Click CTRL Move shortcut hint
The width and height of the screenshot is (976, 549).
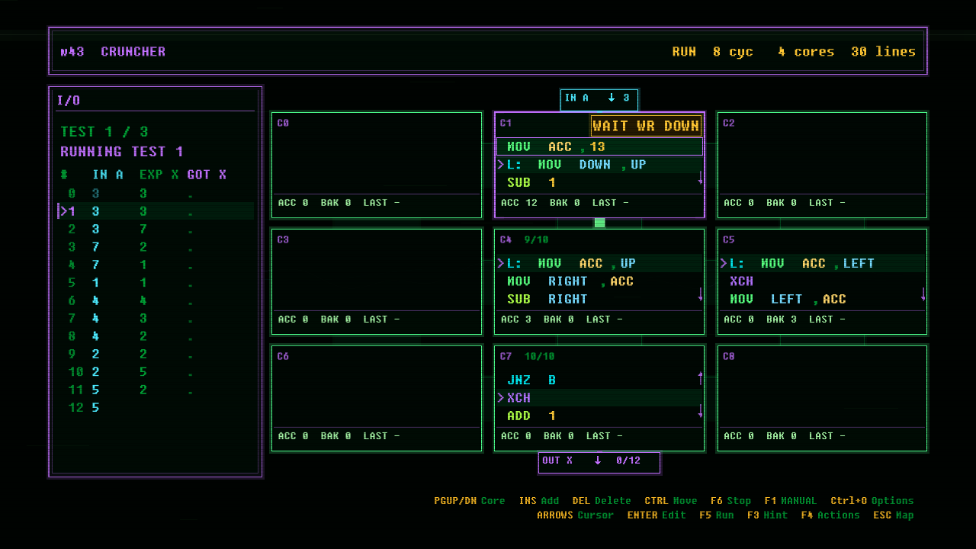[671, 501]
